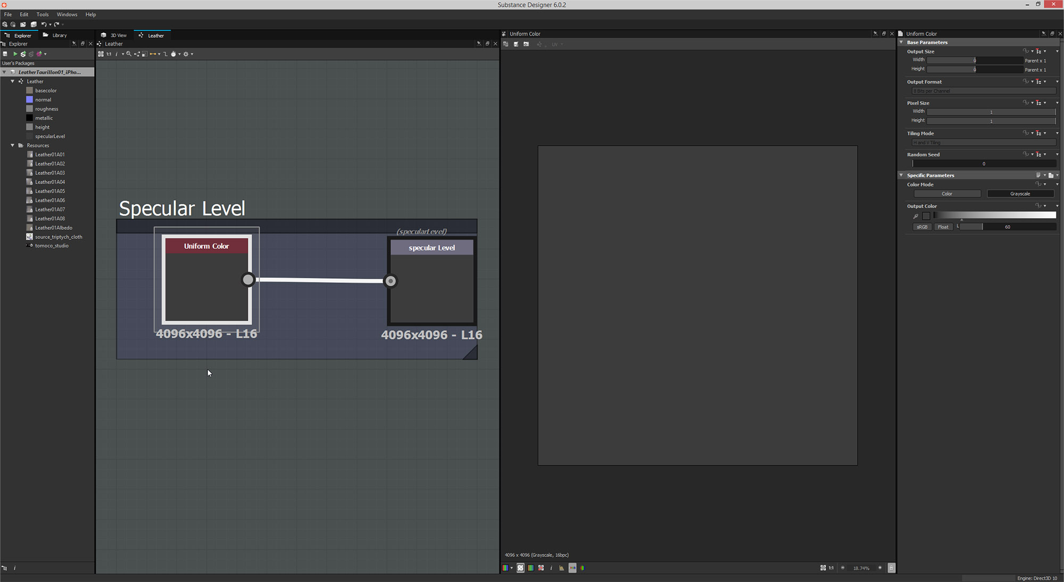Click the save icon in Explorer toolbar
Image resolution: width=1064 pixels, height=582 pixels.
coord(5,54)
